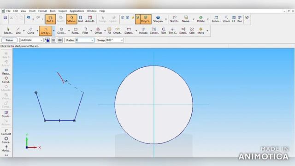Click the Arc by points tool
Viewport: 295px width, 166px height.
pos(45,31)
